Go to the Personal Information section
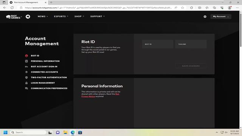Screen dimensions: 242x136 coord(45,61)
